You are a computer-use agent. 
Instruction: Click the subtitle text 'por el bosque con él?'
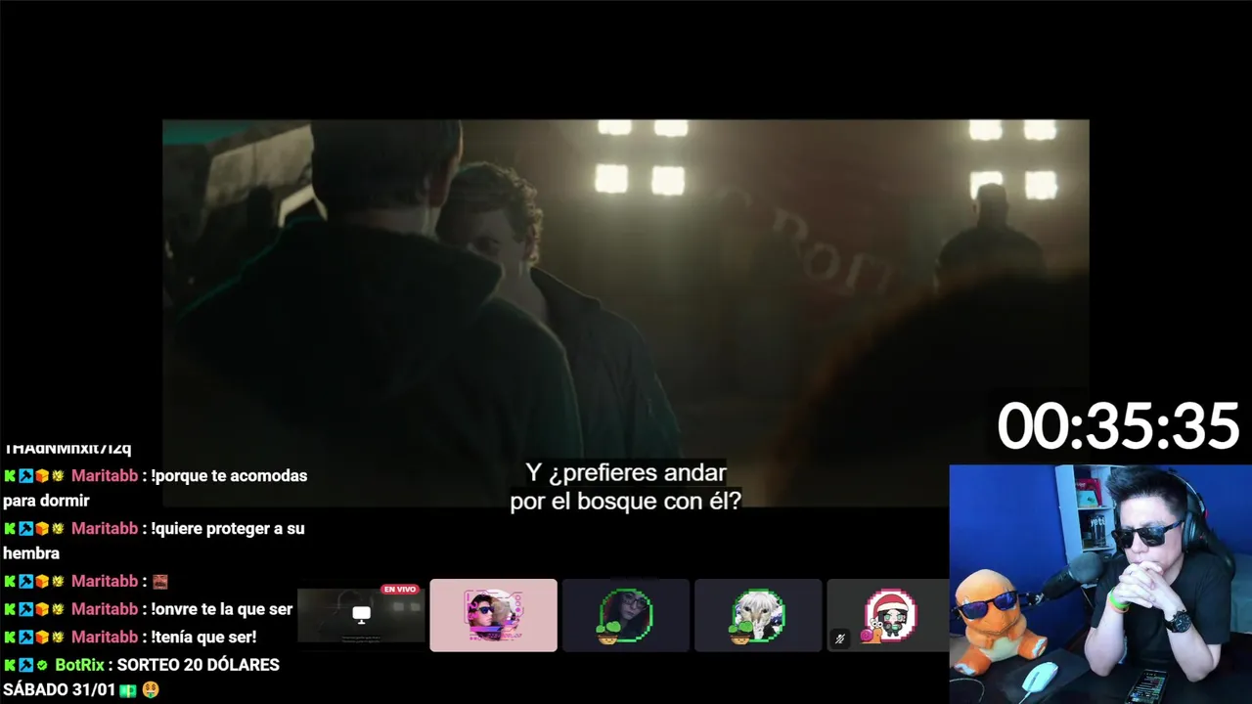pos(625,500)
